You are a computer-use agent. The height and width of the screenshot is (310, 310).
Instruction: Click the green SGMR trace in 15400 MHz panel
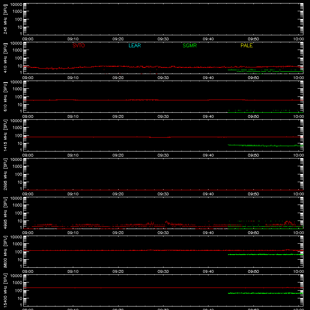click(x=265, y=293)
